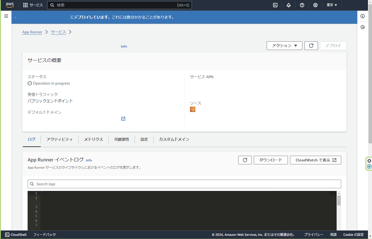Screen dimensions: 372x239
Task: Click the green e extension icon
Action: pyautogui.click(x=369, y=166)
